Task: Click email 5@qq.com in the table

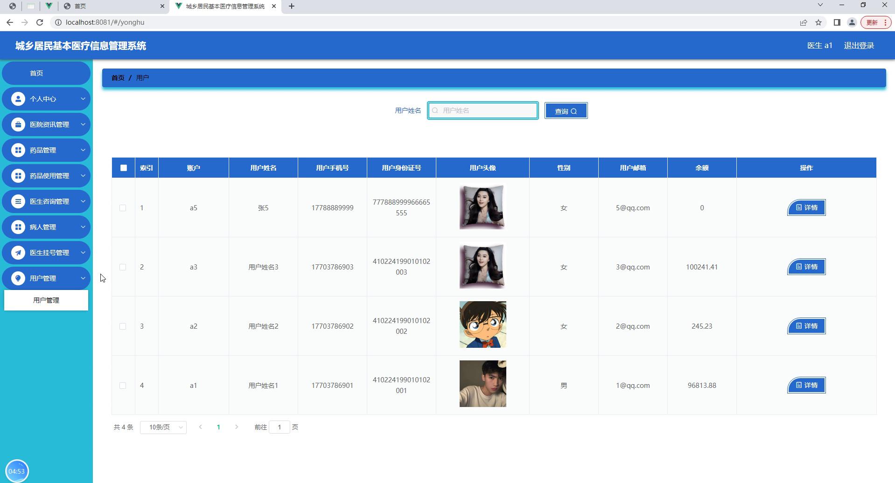Action: [x=633, y=208]
